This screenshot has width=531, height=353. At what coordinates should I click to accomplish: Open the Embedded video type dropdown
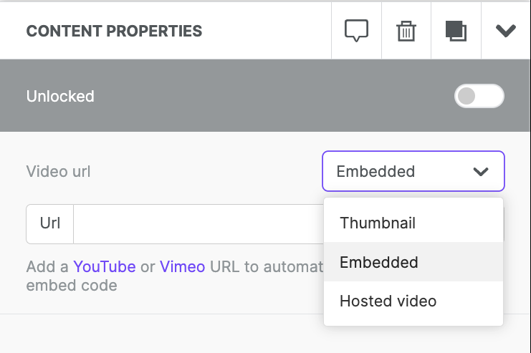point(413,171)
